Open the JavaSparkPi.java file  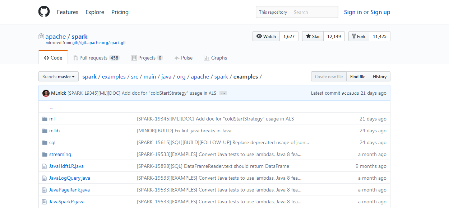(x=67, y=202)
